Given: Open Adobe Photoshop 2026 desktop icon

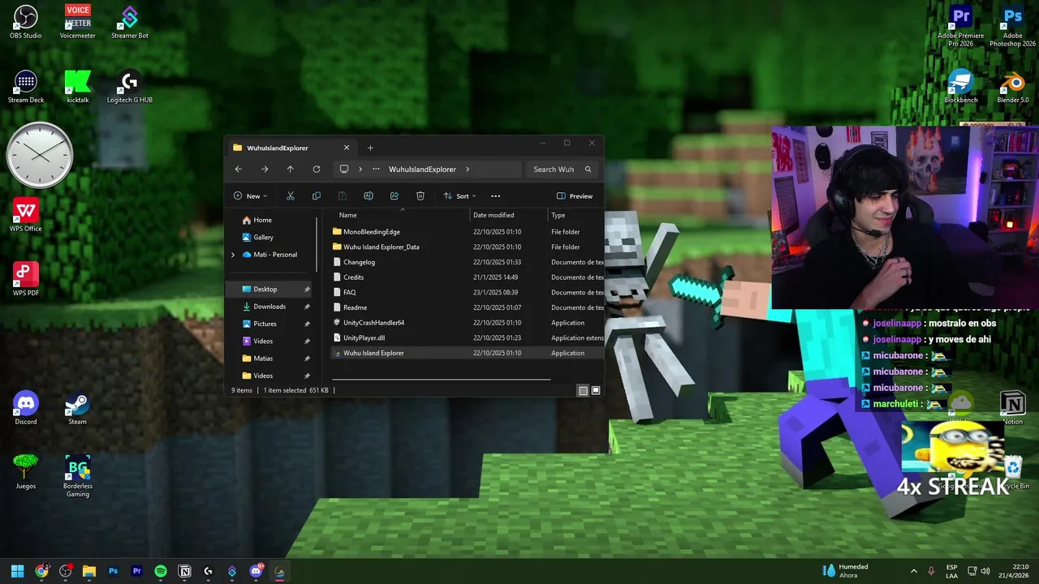Looking at the screenshot, I should [x=1013, y=27].
